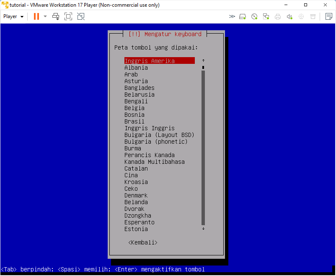This screenshot has width=336, height=276.
Task: Select Arab keyboard layout
Action: [x=131, y=74]
